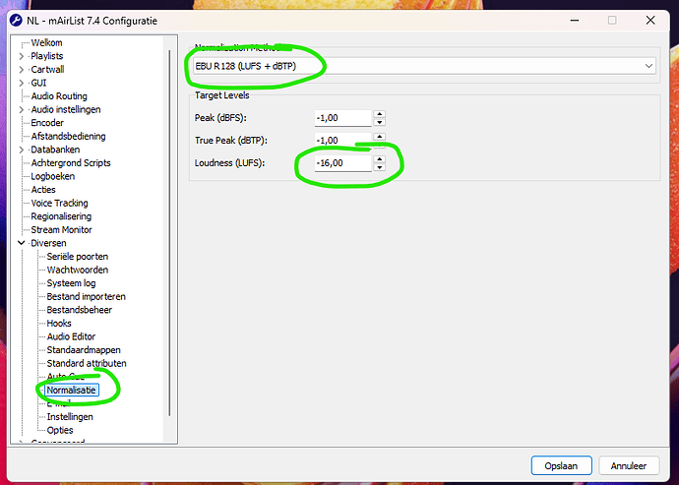Expand the Audio instellingen node

22,110
